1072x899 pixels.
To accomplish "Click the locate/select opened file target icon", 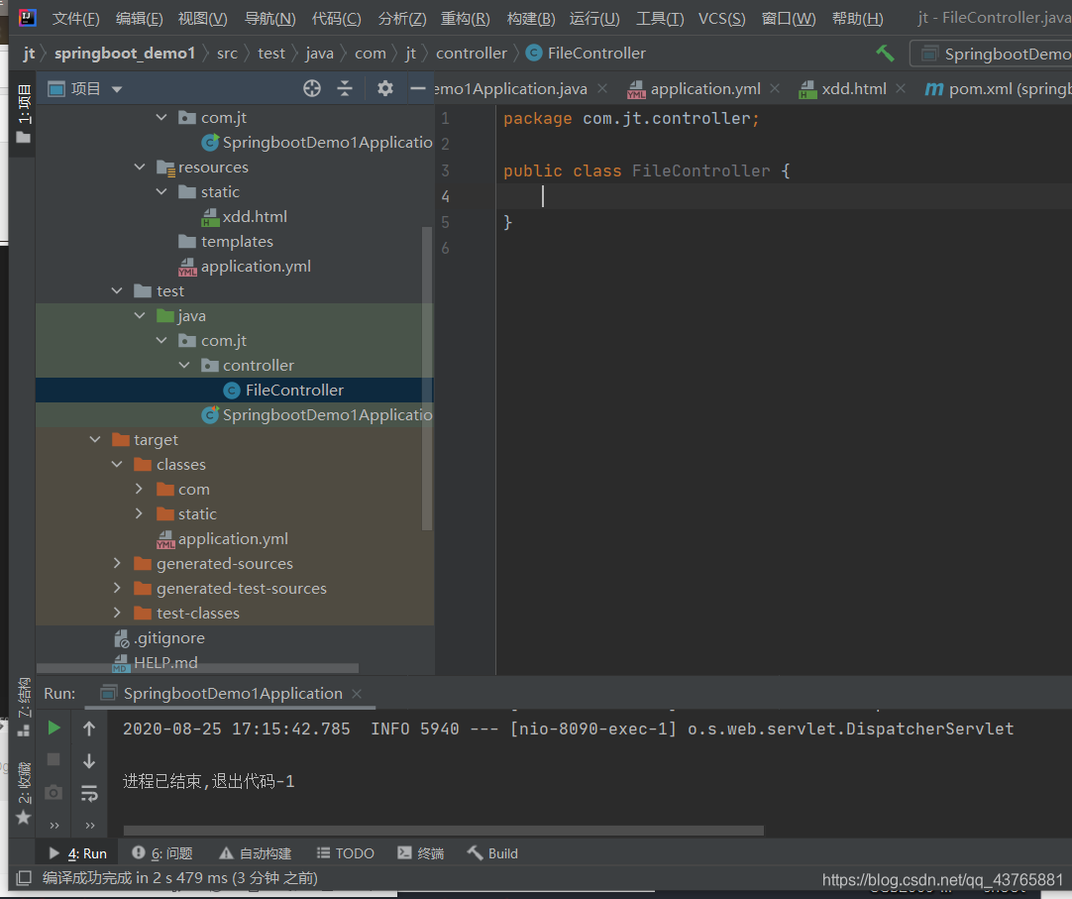I will [x=312, y=88].
